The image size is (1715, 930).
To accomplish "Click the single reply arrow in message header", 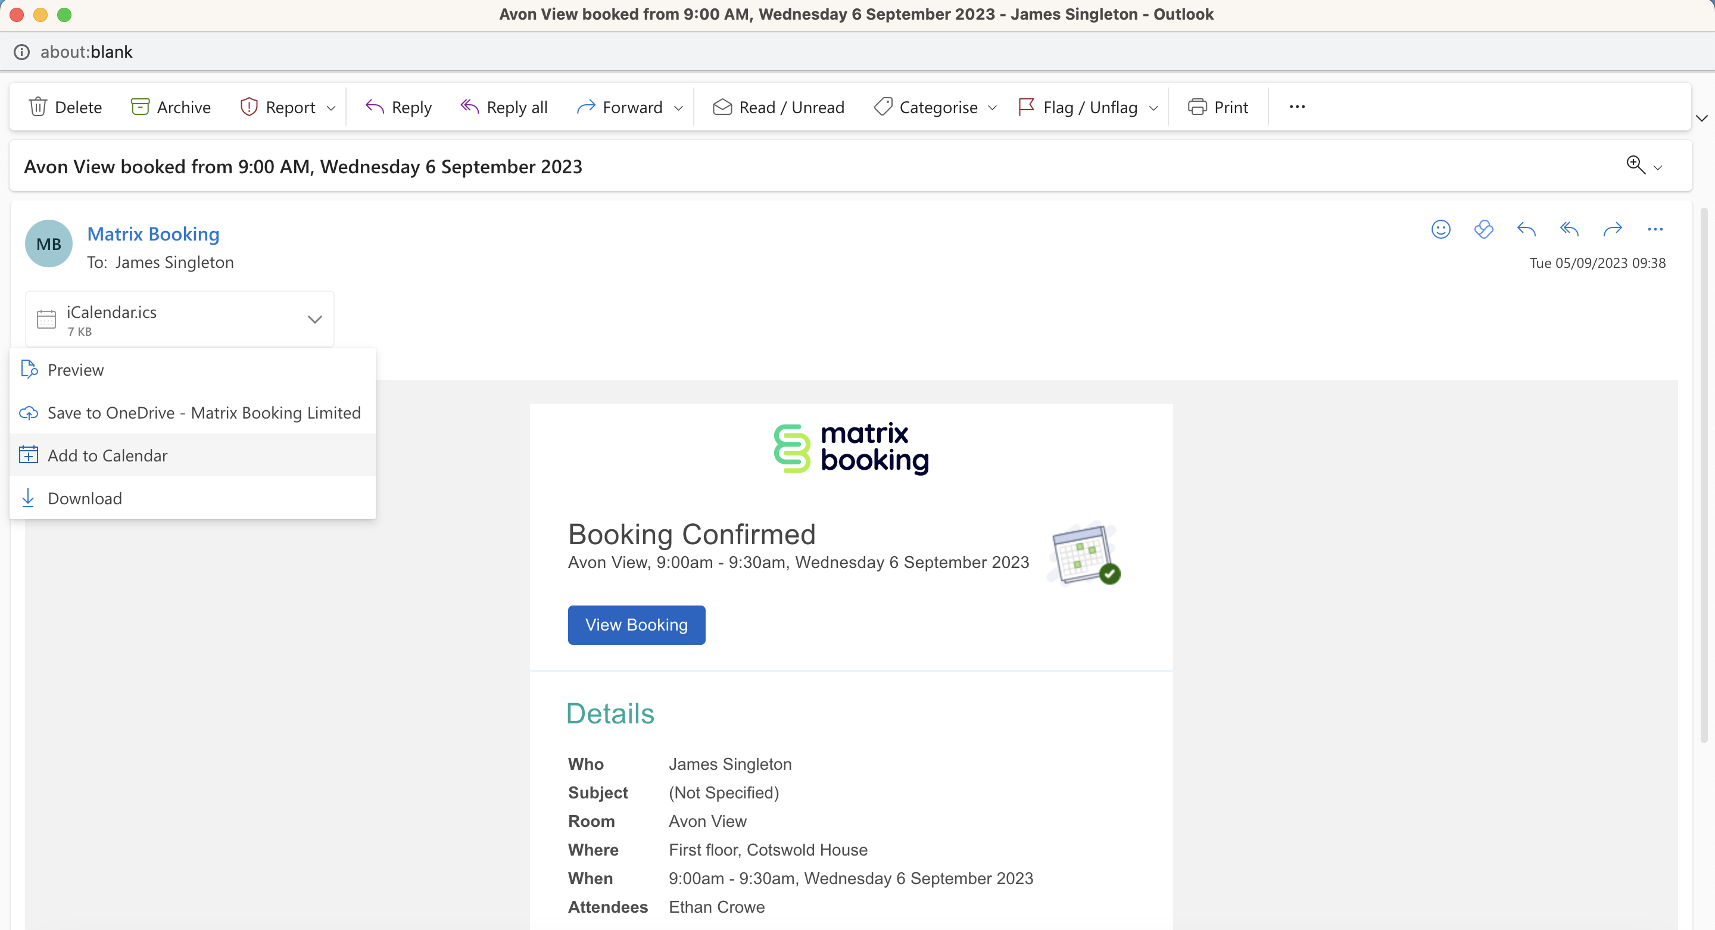I will click(1526, 230).
